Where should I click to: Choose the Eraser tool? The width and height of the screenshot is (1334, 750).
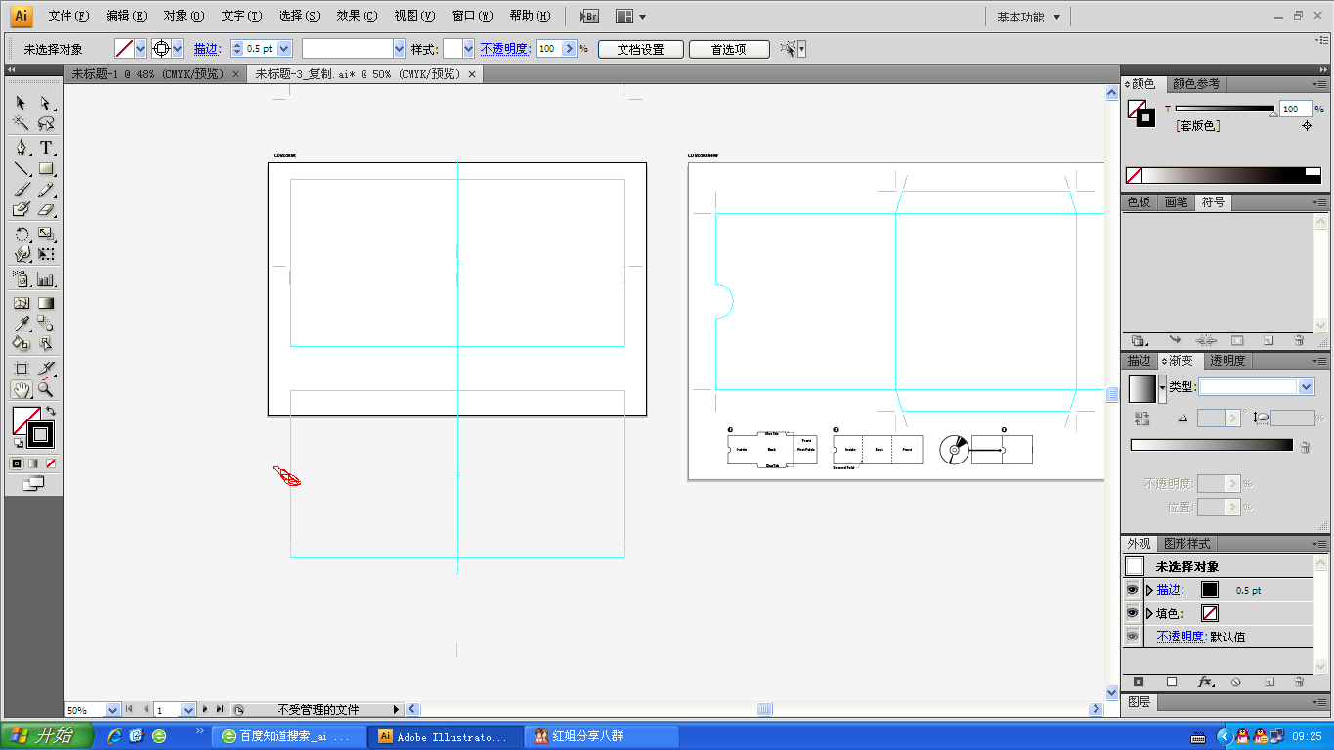tap(46, 209)
